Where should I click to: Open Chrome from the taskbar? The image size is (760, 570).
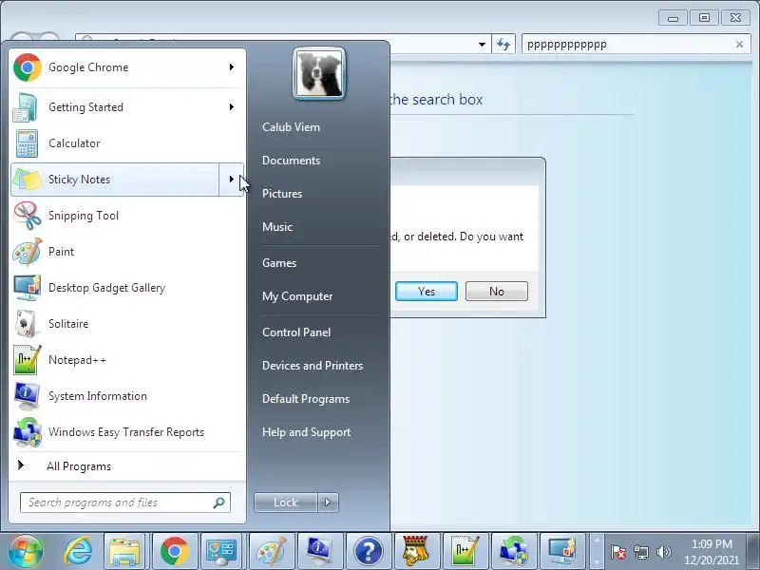click(175, 551)
